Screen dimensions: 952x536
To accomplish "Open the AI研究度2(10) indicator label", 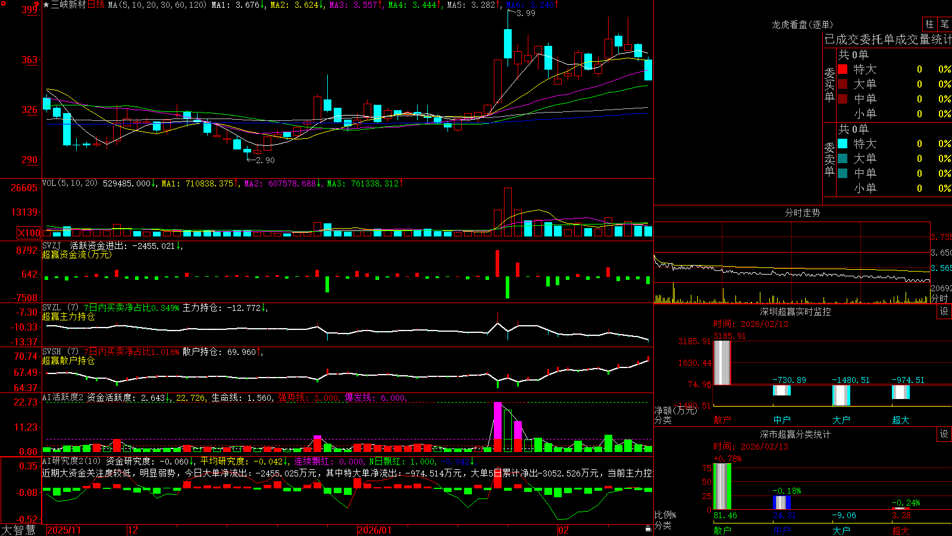I will point(71,461).
